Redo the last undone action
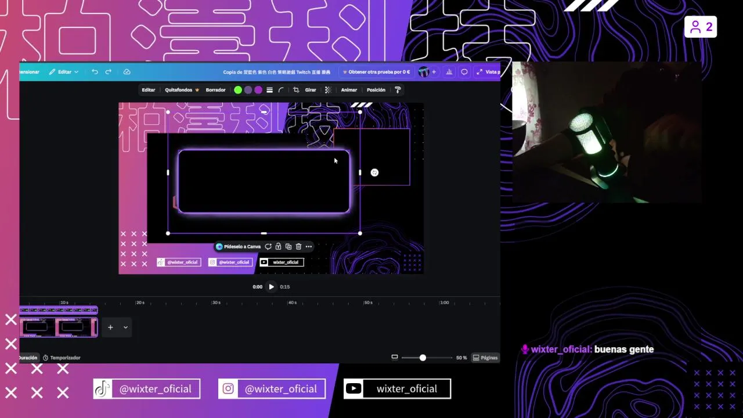743x418 pixels. 108,72
